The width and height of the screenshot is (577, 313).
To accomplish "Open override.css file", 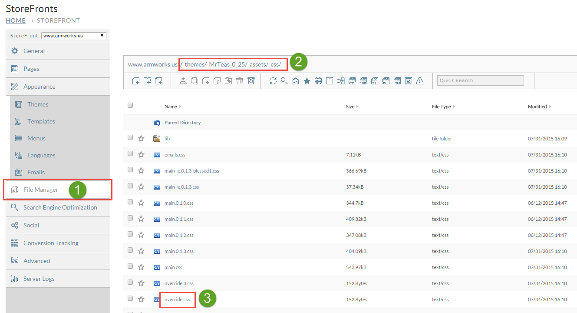I will tap(177, 300).
